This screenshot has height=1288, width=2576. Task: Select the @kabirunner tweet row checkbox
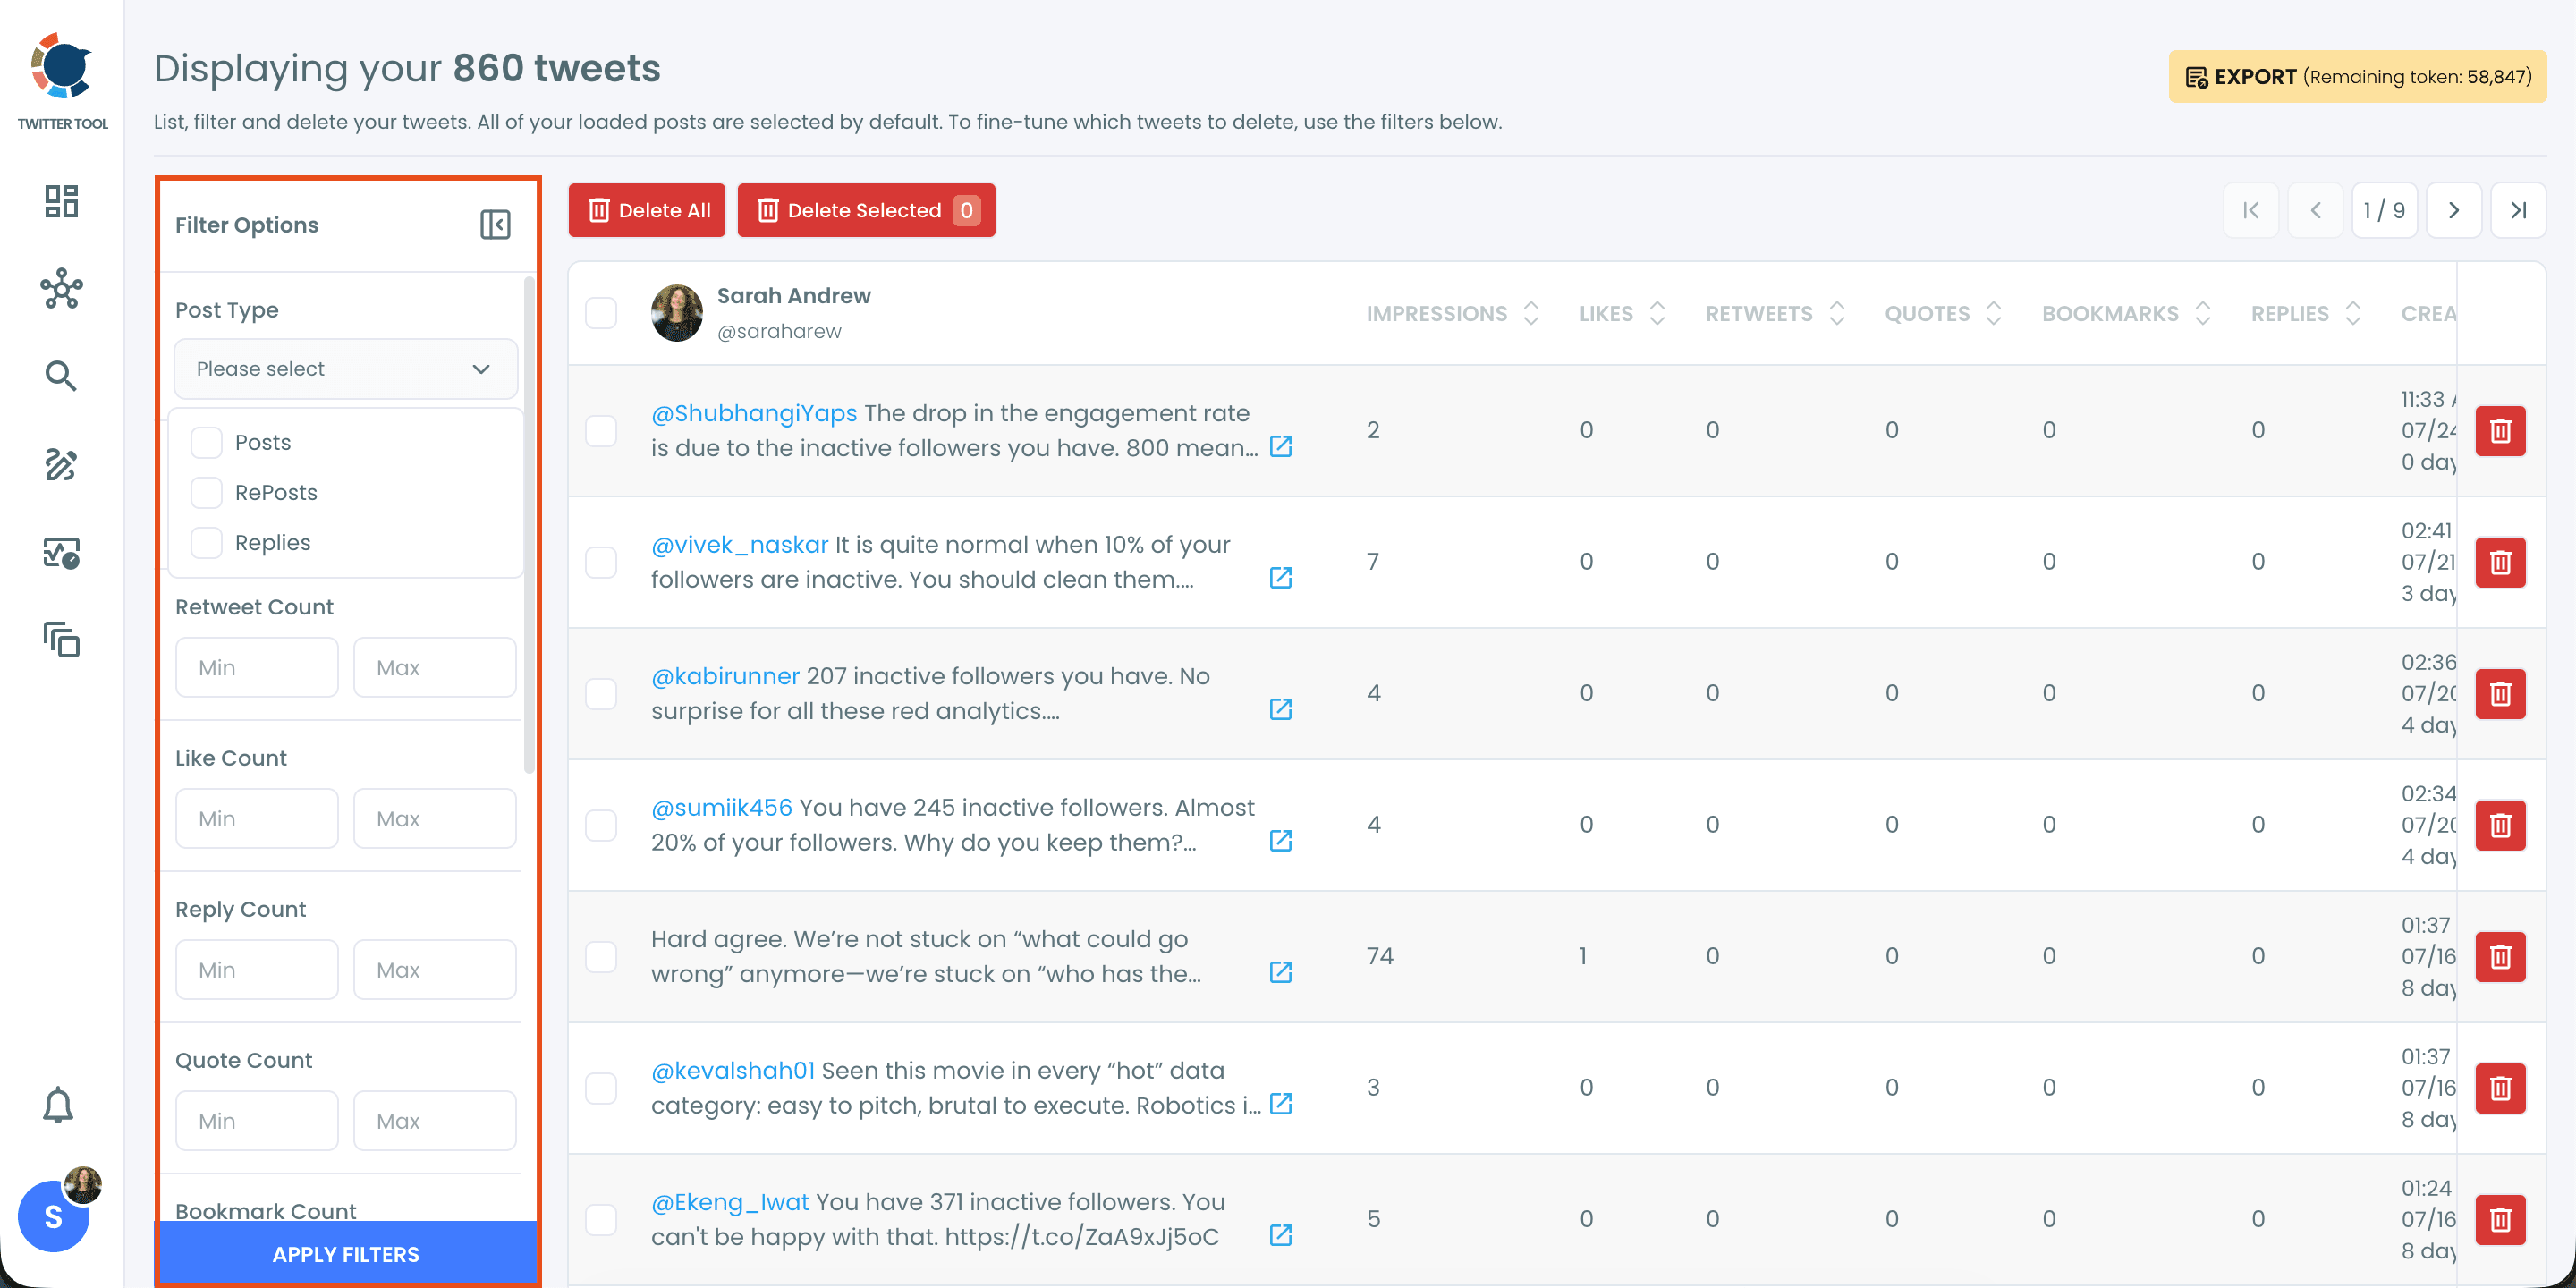[x=601, y=694]
